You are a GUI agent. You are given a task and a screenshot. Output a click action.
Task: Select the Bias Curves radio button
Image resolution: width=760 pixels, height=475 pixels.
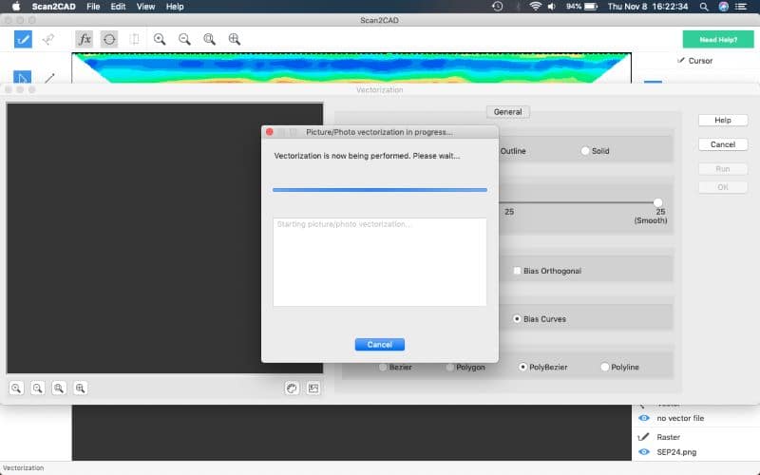(517, 319)
